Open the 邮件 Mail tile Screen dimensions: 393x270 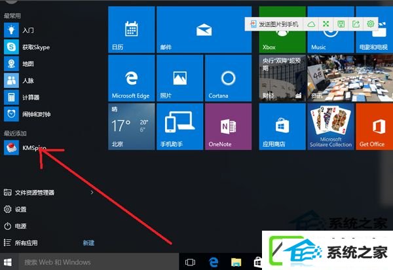[x=204, y=29]
